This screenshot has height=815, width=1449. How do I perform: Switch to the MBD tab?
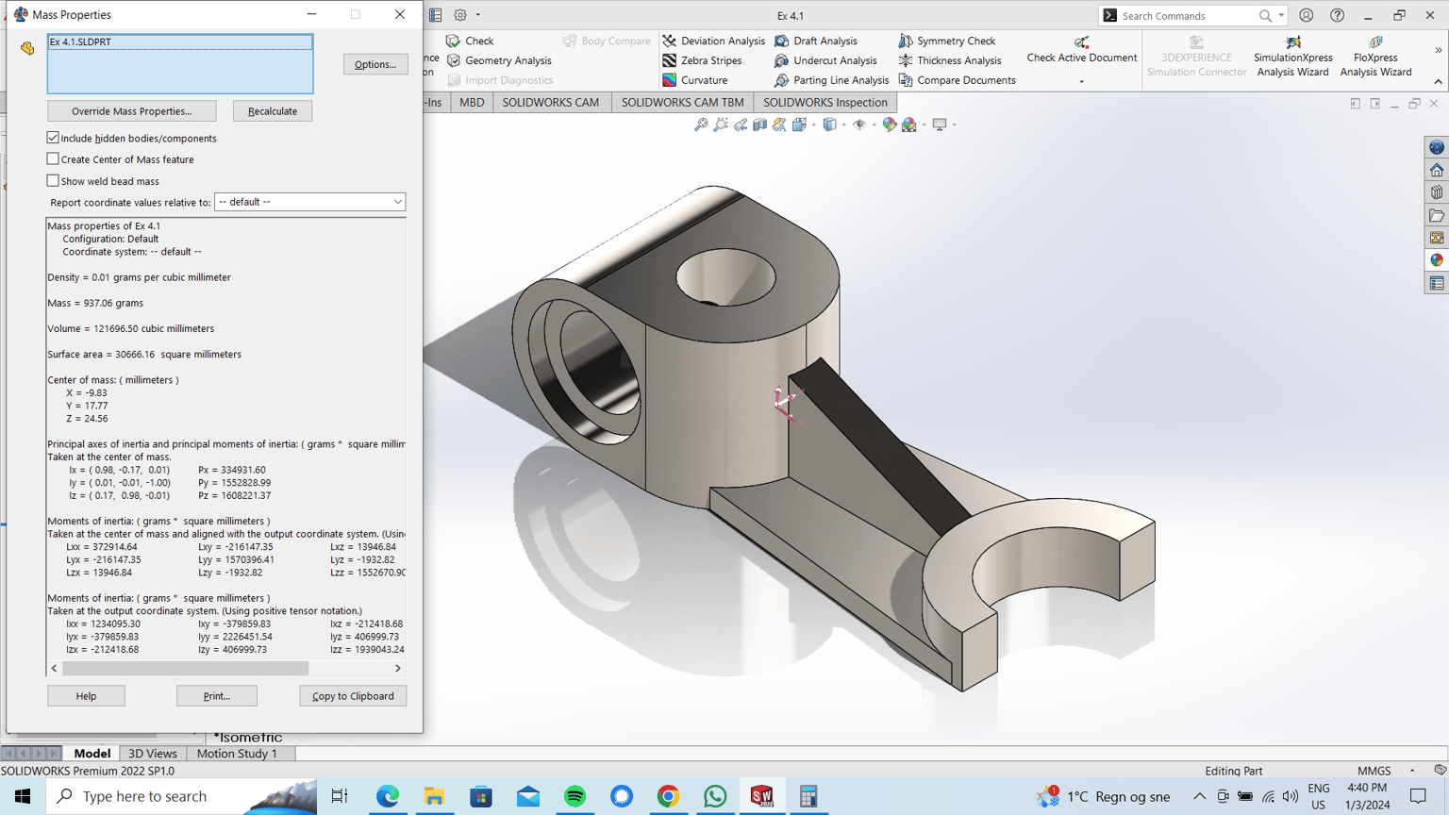(472, 102)
